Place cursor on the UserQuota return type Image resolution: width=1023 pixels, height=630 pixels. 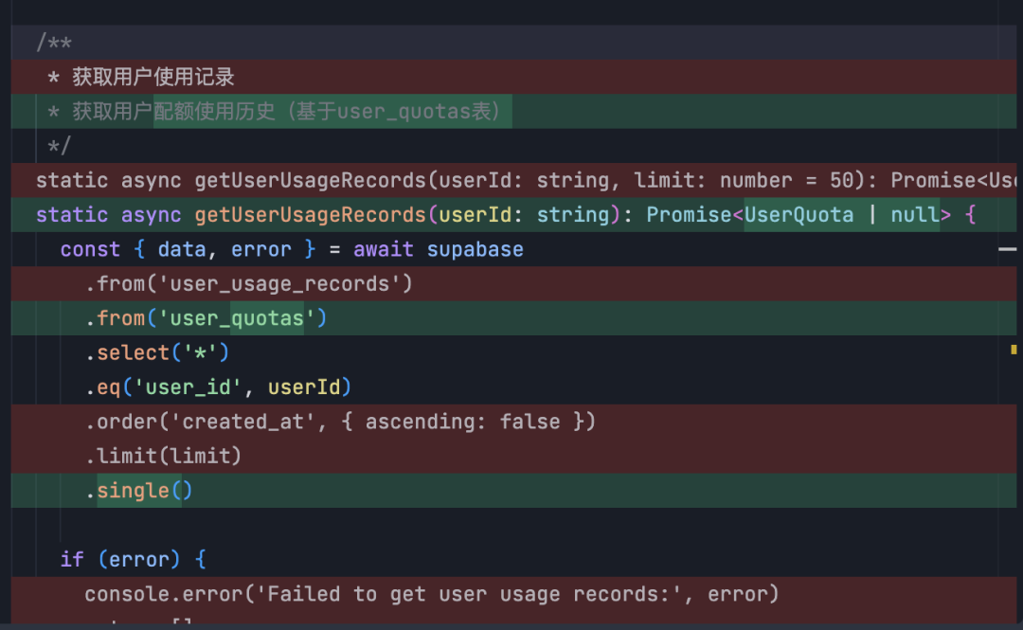(799, 215)
